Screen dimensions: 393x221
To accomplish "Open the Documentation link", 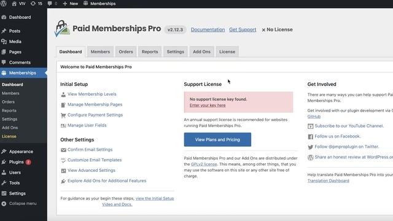I will (208, 29).
